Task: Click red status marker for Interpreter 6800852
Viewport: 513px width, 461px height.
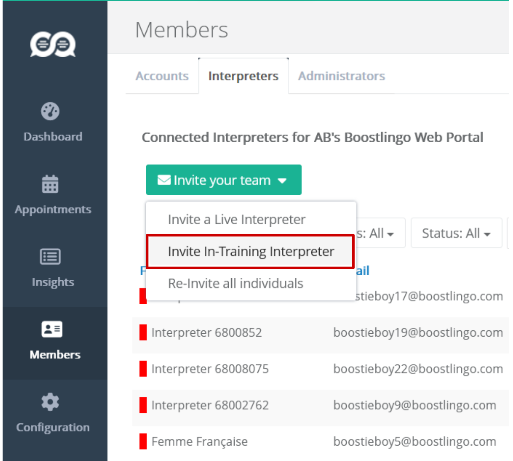Action: click(x=143, y=333)
